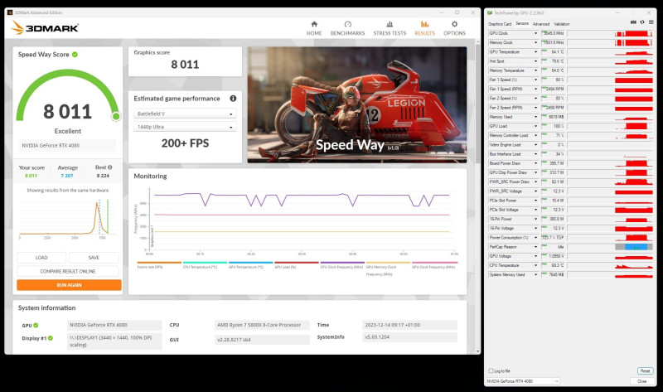Click Frame rate (FPS) orange legend bar
The image size is (663, 392).
[159, 263]
